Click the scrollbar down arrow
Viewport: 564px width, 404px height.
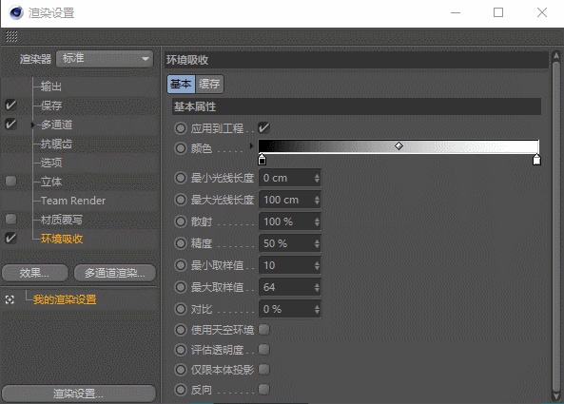pyautogui.click(x=556, y=396)
